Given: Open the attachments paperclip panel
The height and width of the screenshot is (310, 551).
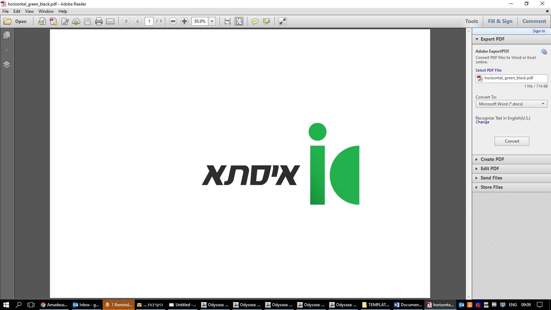Looking at the screenshot, I should (x=7, y=50).
